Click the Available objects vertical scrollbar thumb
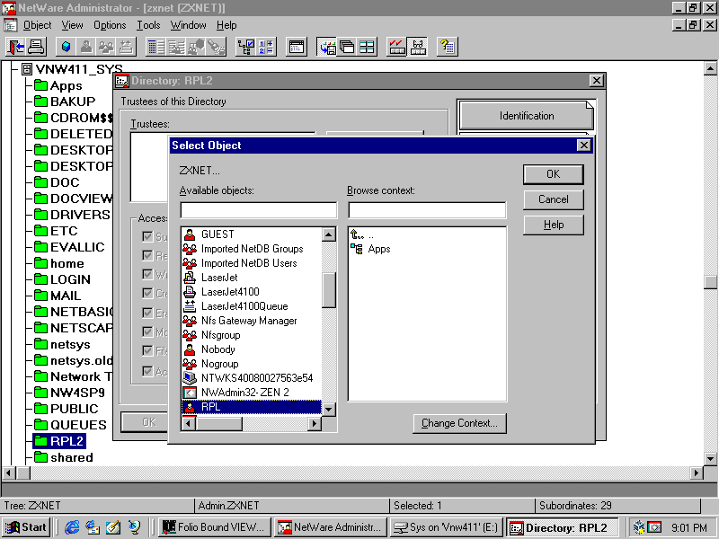 tap(329, 289)
